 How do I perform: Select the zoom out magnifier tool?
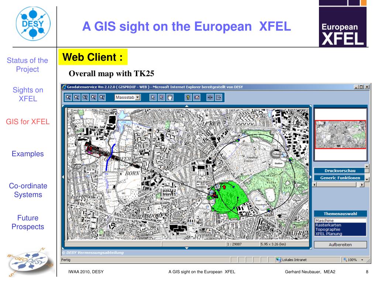pyautogui.click(x=76, y=97)
